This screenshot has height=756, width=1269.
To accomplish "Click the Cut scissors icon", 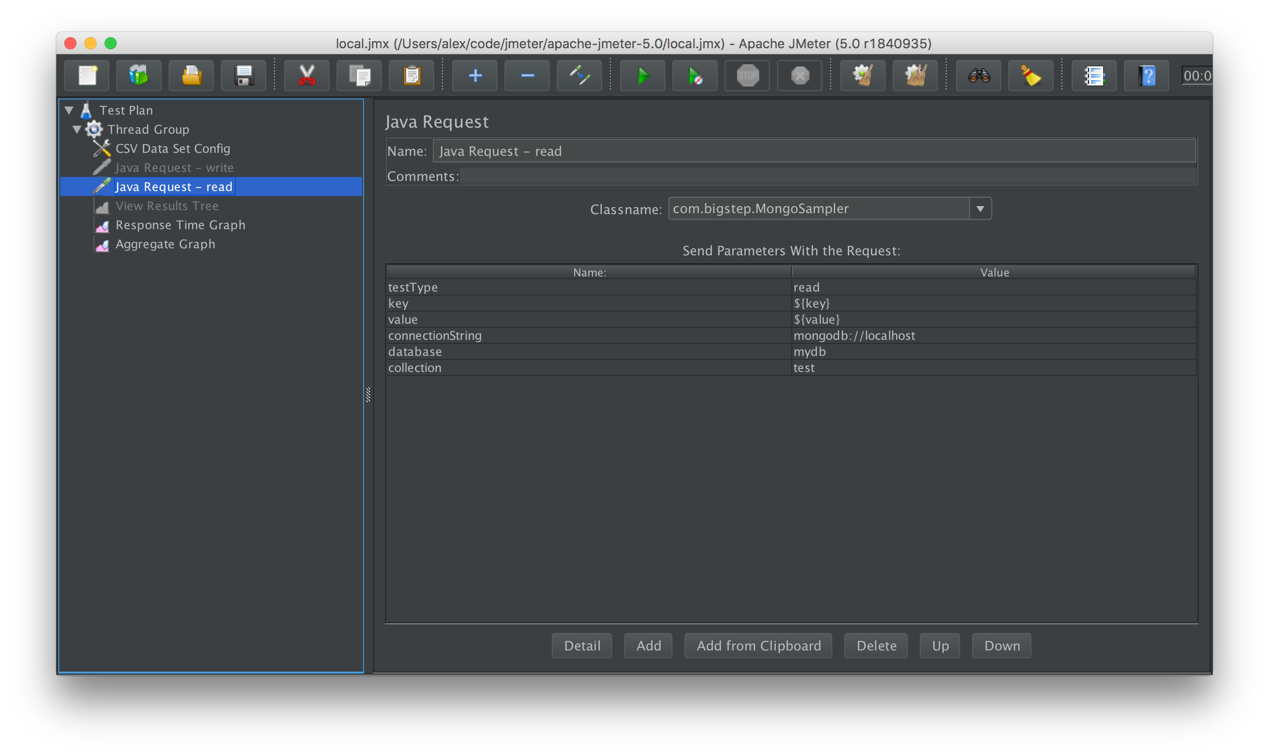I will [307, 76].
